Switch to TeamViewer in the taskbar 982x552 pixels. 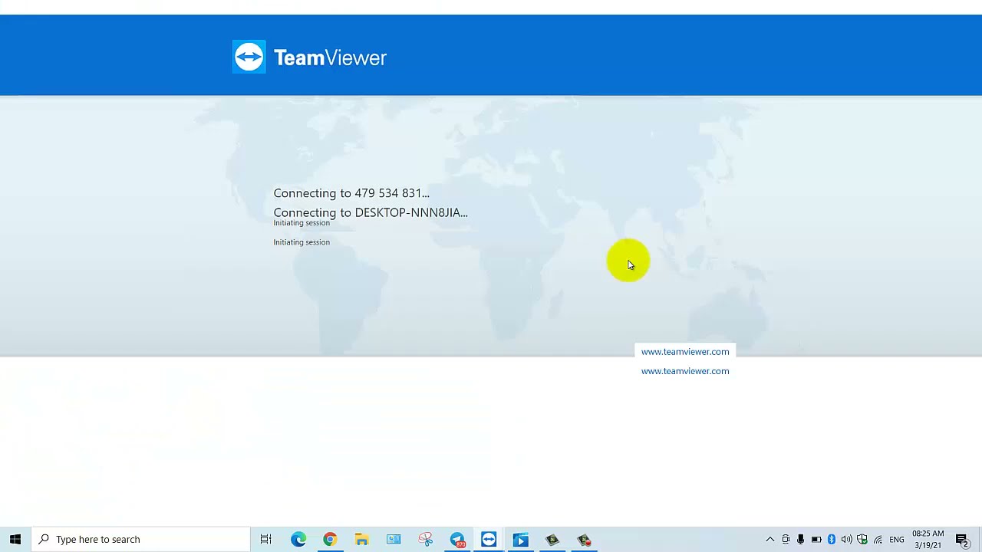[489, 540]
